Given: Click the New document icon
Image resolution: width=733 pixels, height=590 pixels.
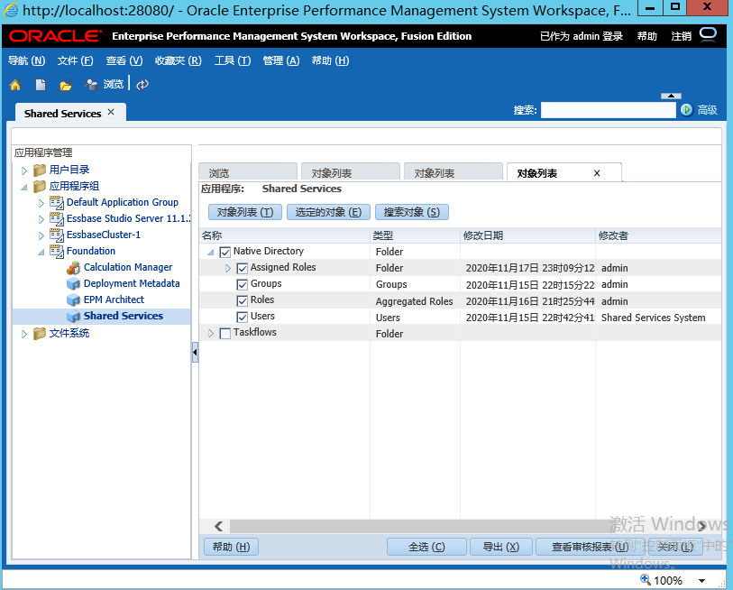Looking at the screenshot, I should [x=41, y=85].
